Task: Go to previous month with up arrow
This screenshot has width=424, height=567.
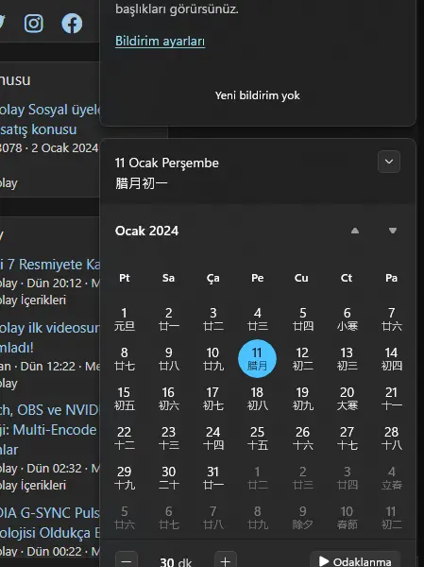Action: pyautogui.click(x=355, y=231)
